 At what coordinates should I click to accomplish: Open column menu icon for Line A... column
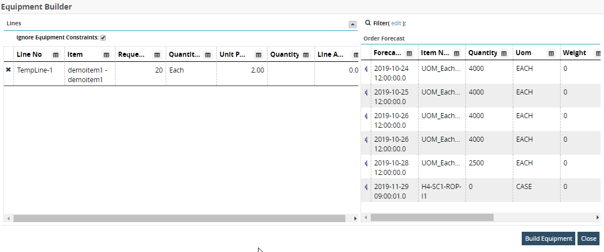pos(356,55)
